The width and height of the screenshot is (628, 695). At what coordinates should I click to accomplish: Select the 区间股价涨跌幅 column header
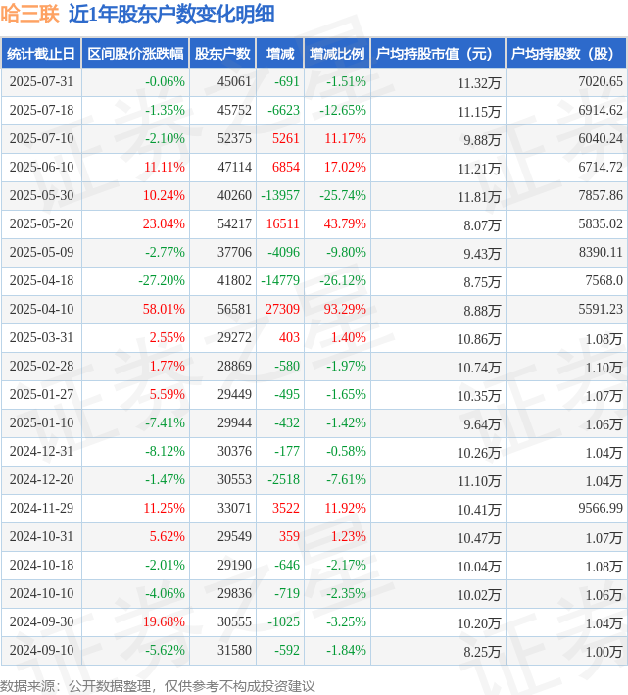(135, 54)
